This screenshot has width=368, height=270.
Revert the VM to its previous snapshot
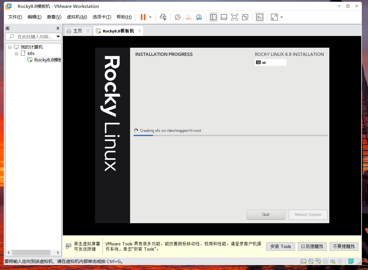[188, 17]
